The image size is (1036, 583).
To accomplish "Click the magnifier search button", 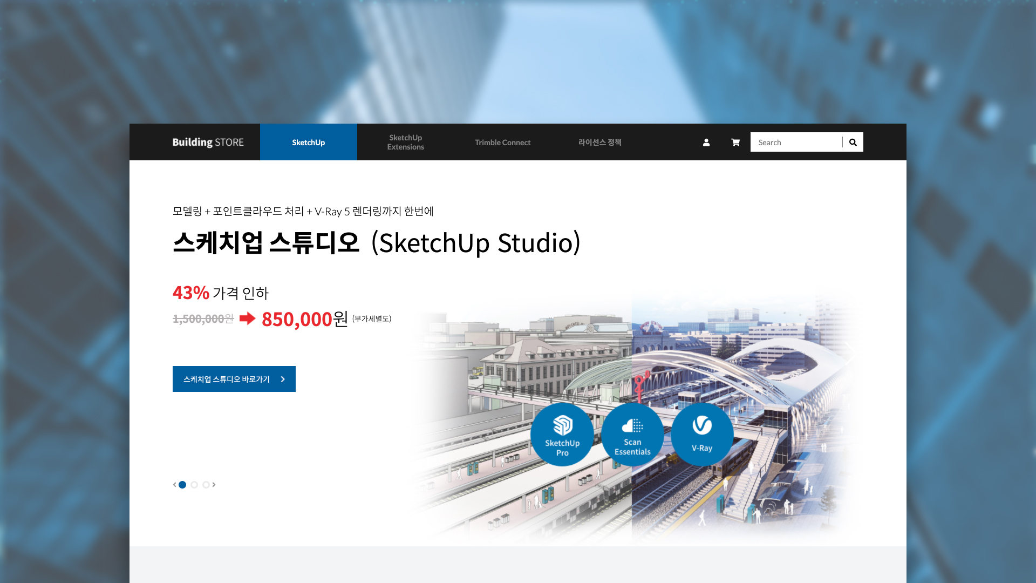I will click(x=853, y=143).
